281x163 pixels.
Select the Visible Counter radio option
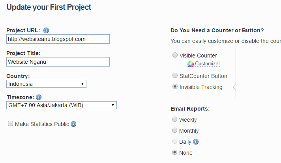(175, 56)
